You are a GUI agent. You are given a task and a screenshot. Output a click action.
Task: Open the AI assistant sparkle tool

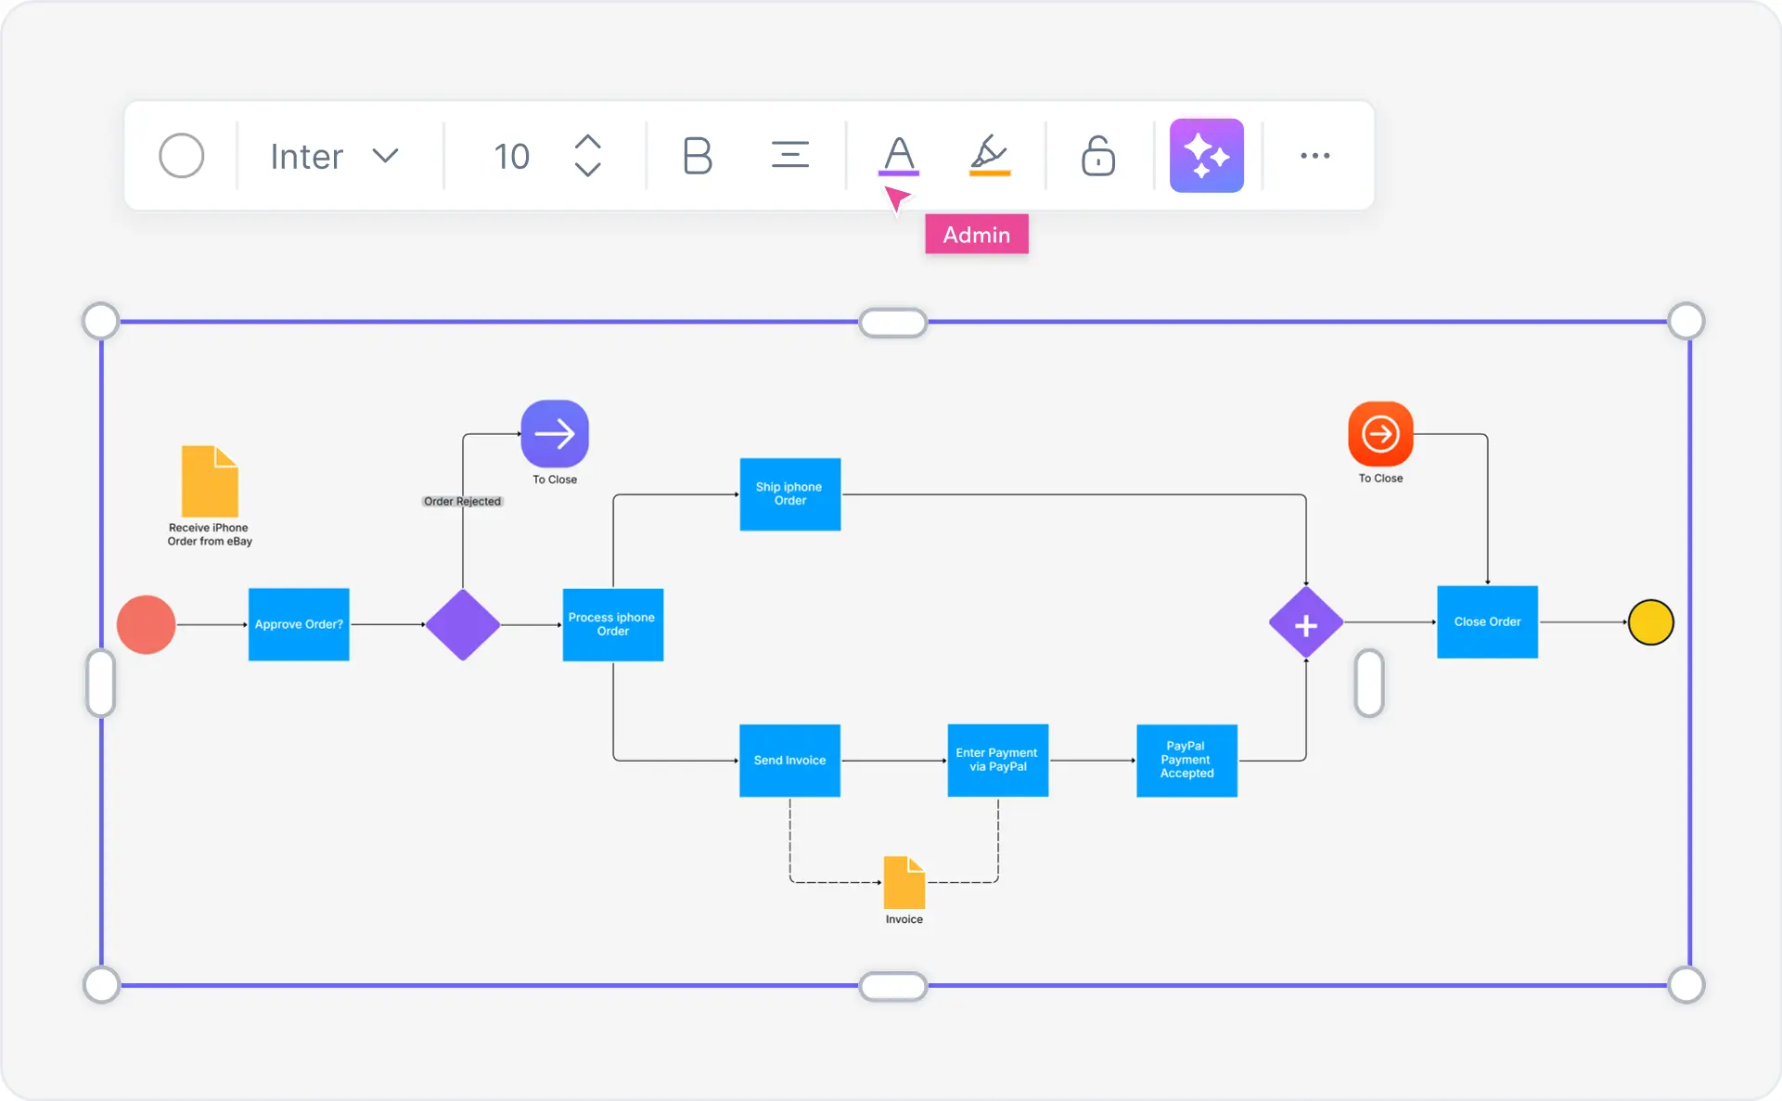pyautogui.click(x=1206, y=155)
